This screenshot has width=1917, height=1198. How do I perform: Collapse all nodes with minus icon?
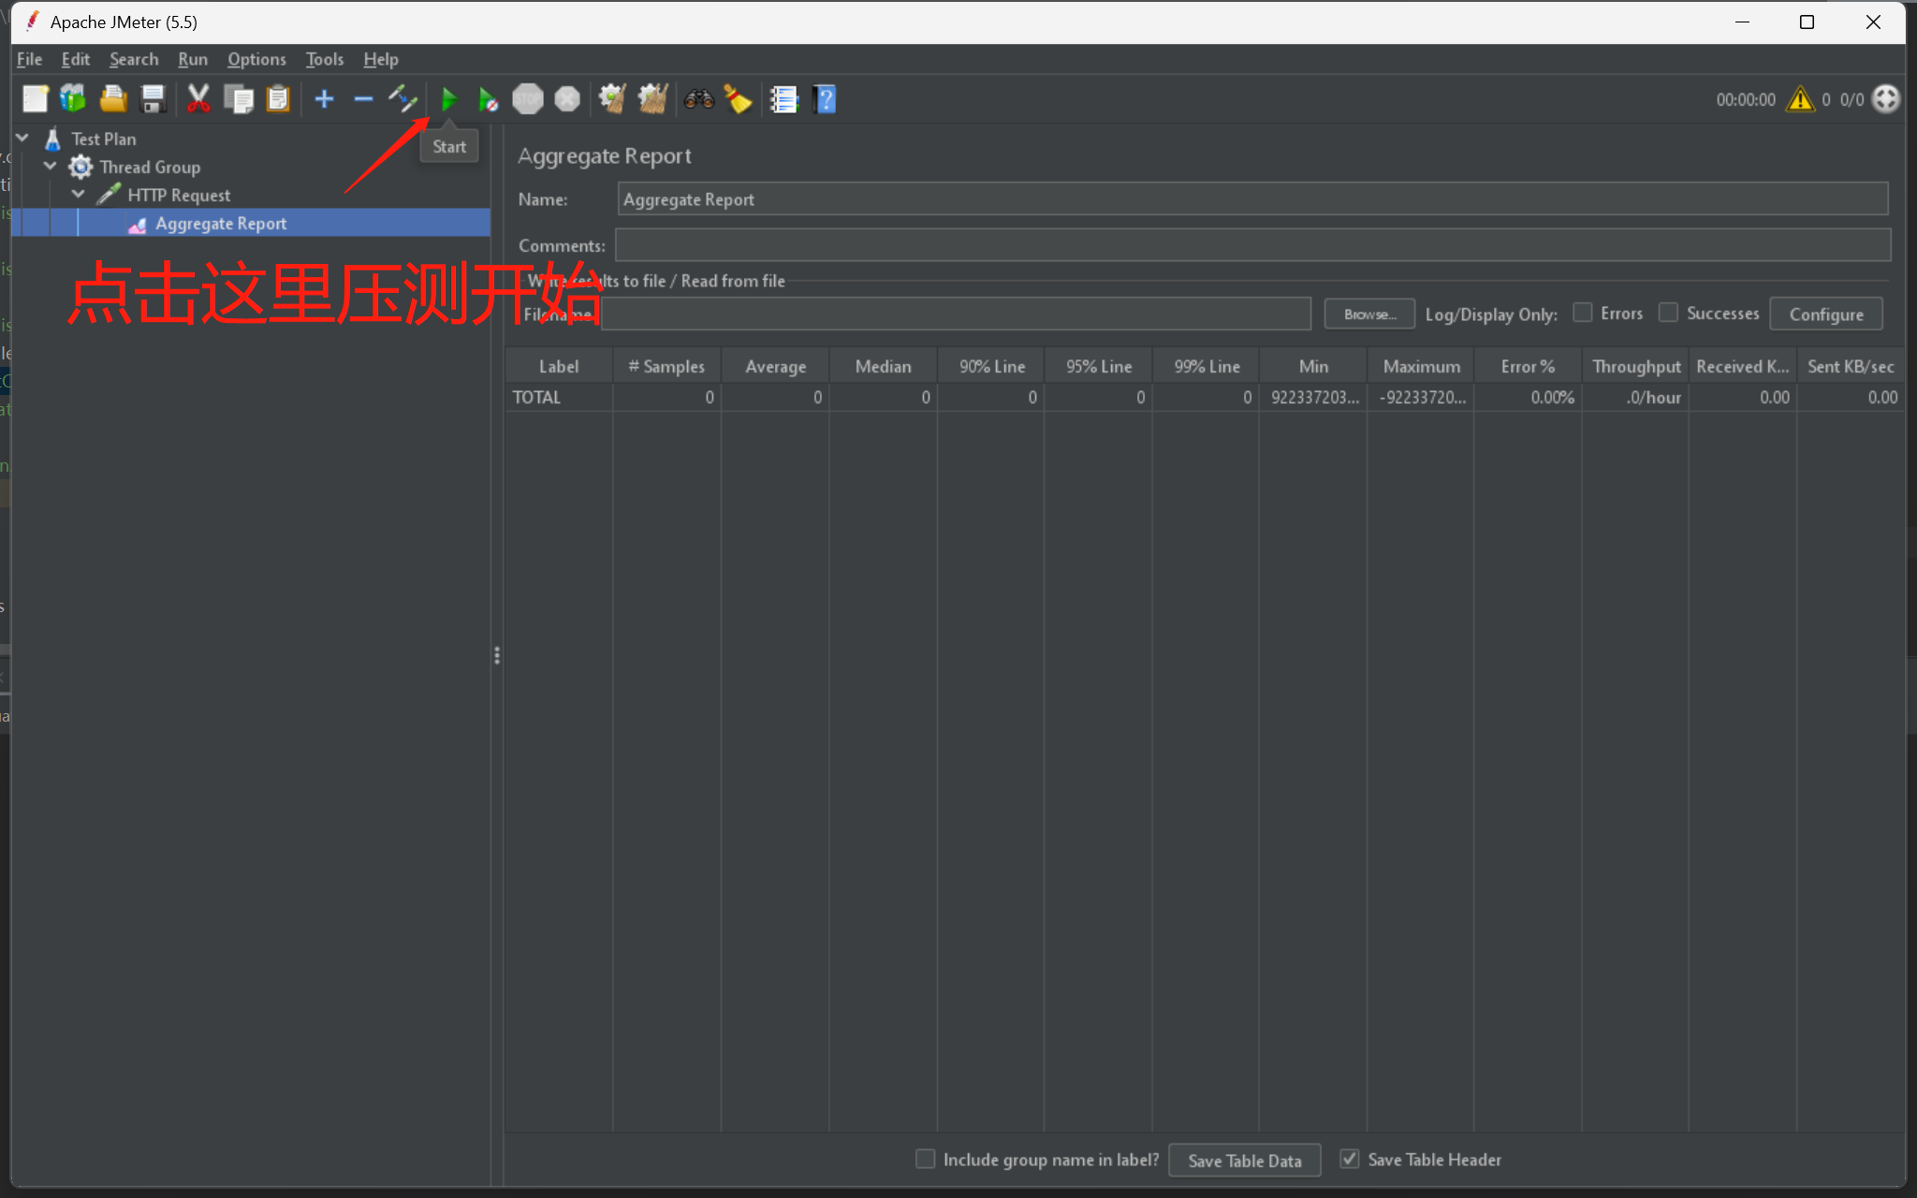[x=363, y=99]
